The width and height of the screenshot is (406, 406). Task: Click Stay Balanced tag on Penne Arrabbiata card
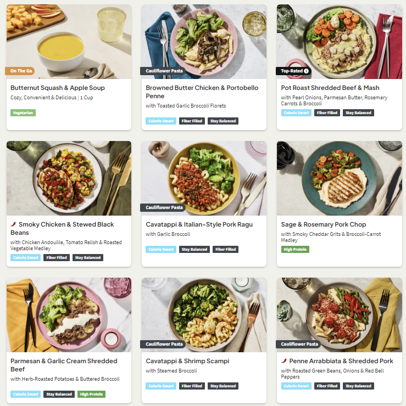point(358,386)
